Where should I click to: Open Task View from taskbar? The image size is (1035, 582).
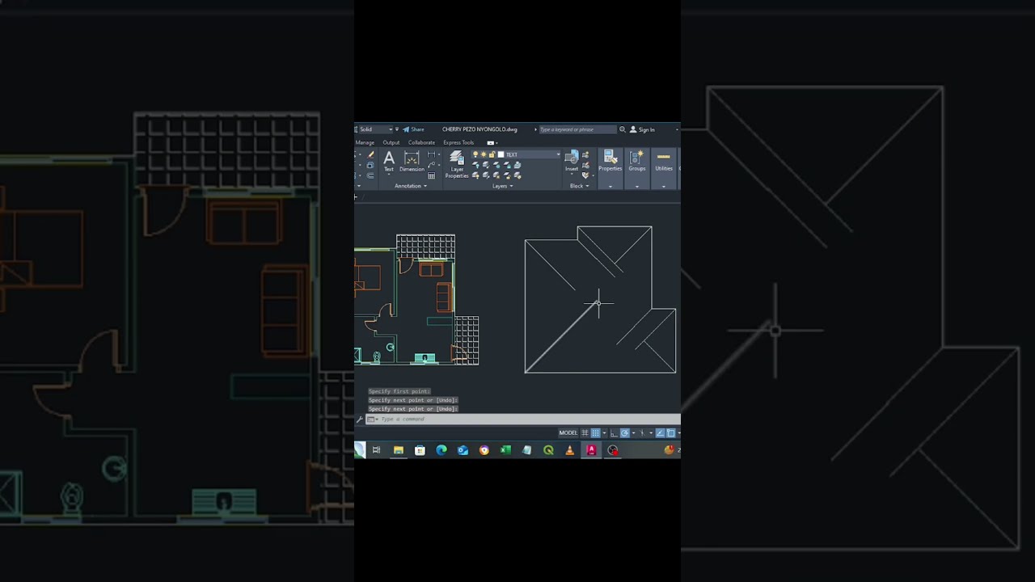(376, 450)
